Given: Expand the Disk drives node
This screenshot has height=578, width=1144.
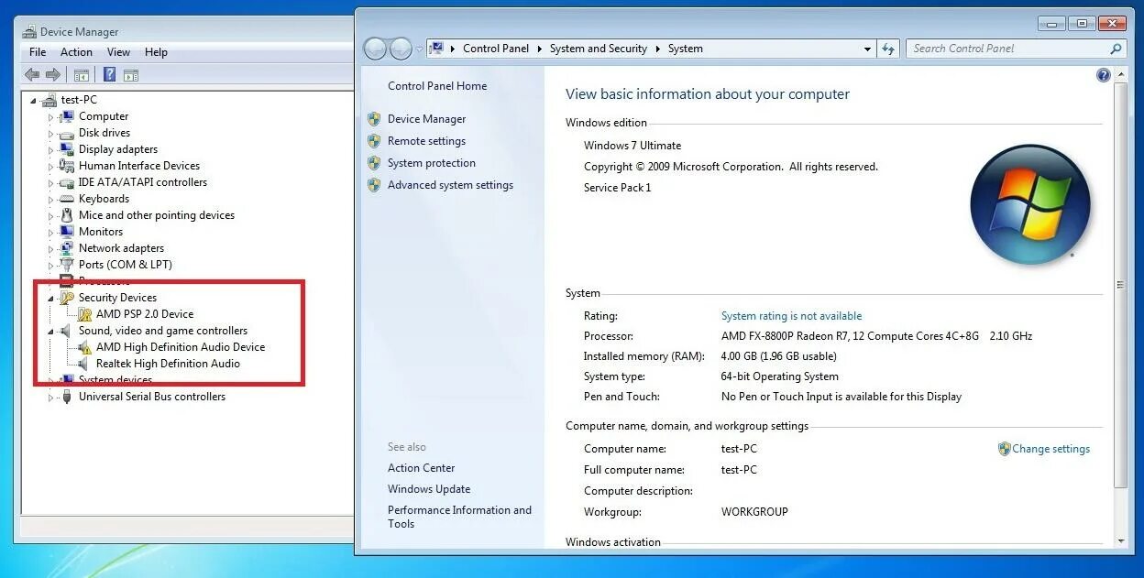Looking at the screenshot, I should tap(51, 134).
